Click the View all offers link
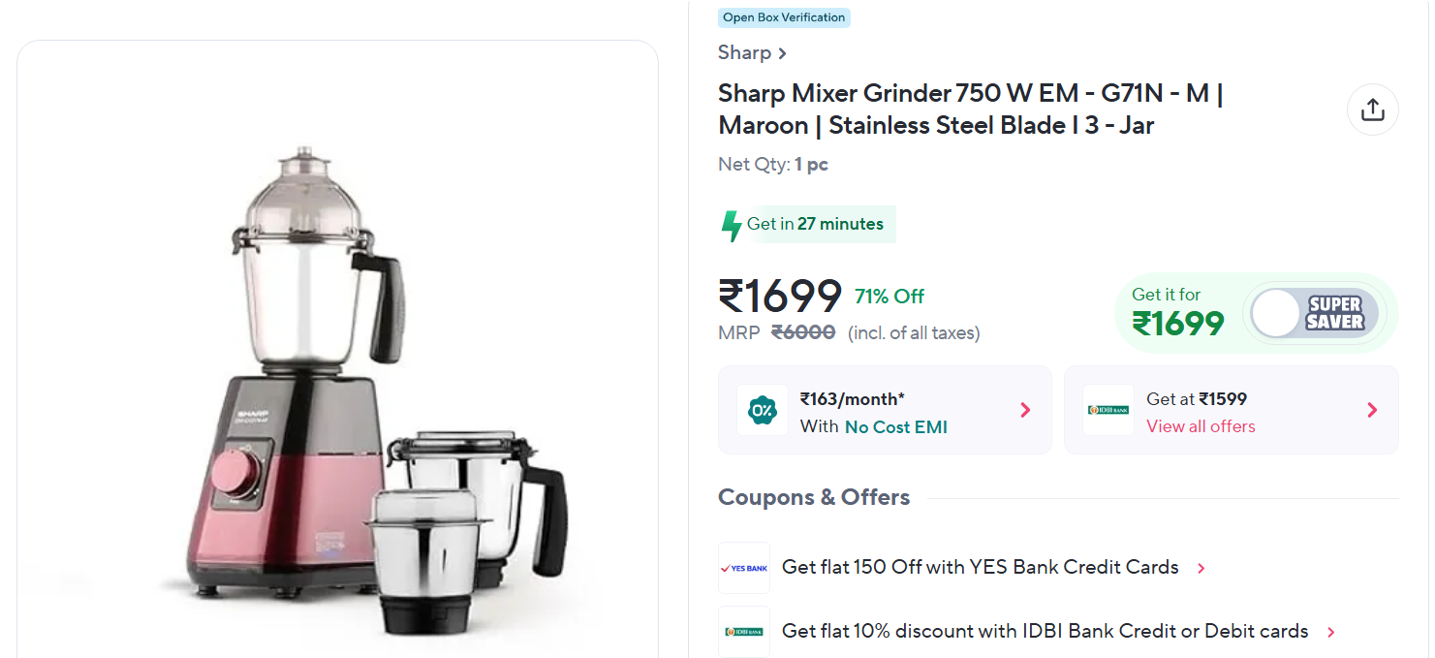The height and width of the screenshot is (658, 1435). pos(1201,426)
